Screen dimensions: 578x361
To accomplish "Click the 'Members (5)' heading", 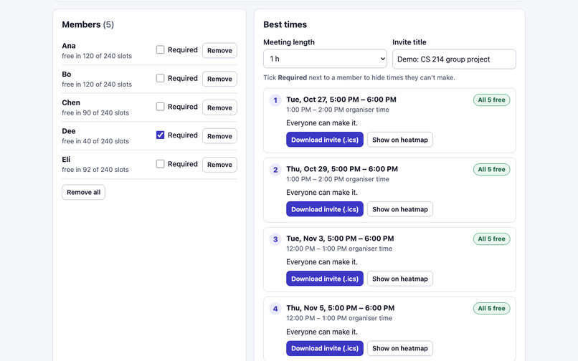I will (x=87, y=24).
